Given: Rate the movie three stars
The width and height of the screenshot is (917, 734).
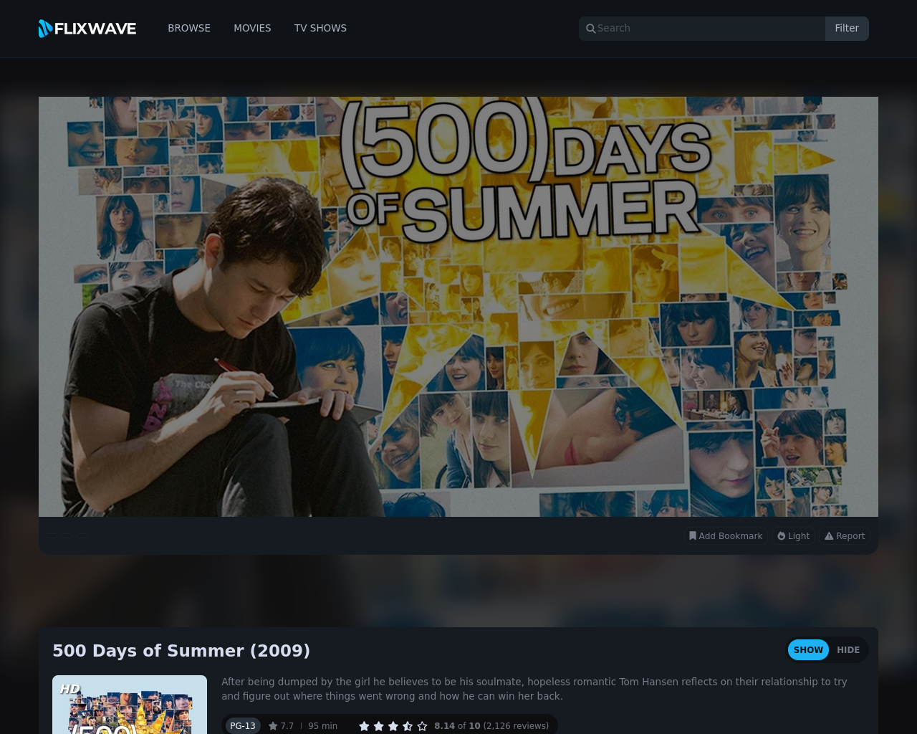Looking at the screenshot, I should coord(393,726).
